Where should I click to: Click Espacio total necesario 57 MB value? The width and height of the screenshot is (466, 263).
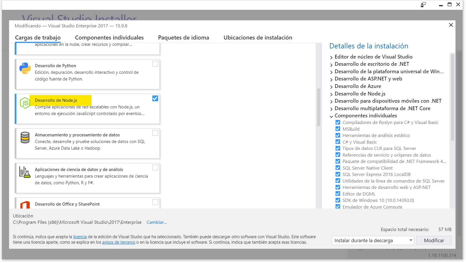pos(445,230)
